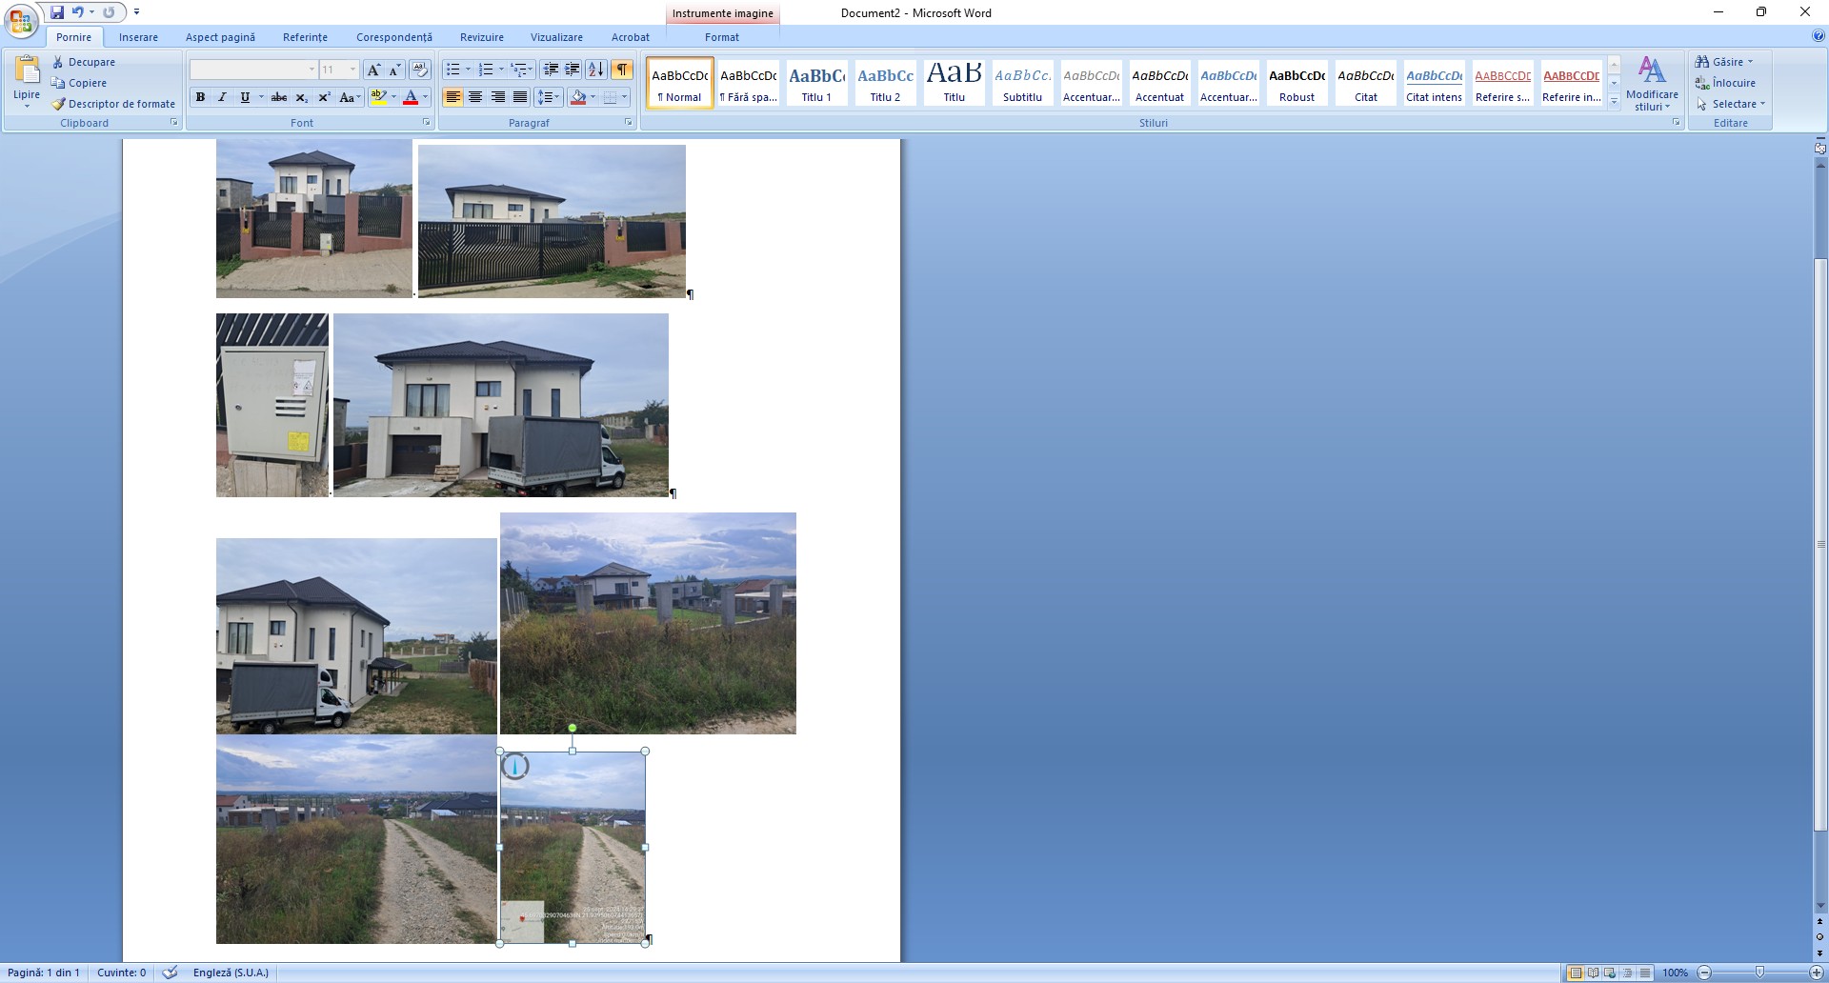Select the Descriptor de formate painter

click(113, 104)
